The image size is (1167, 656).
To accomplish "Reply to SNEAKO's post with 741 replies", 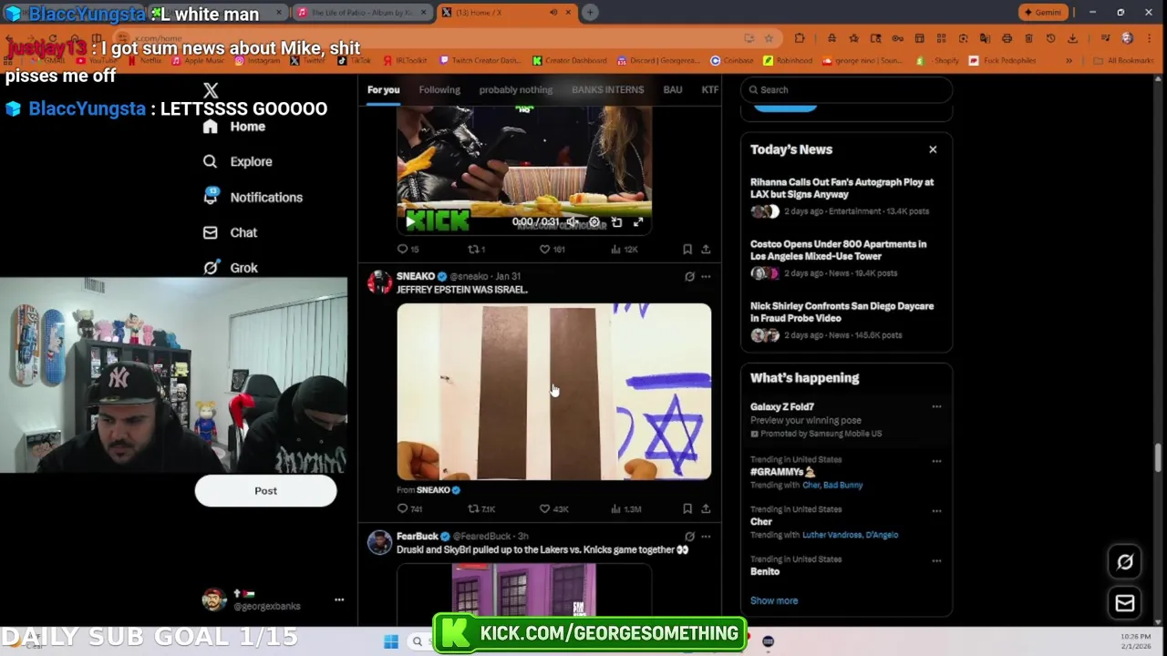I will tap(409, 509).
